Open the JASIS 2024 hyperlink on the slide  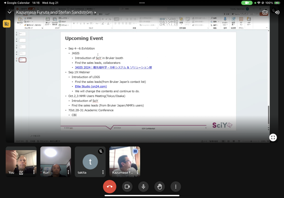click(113, 67)
